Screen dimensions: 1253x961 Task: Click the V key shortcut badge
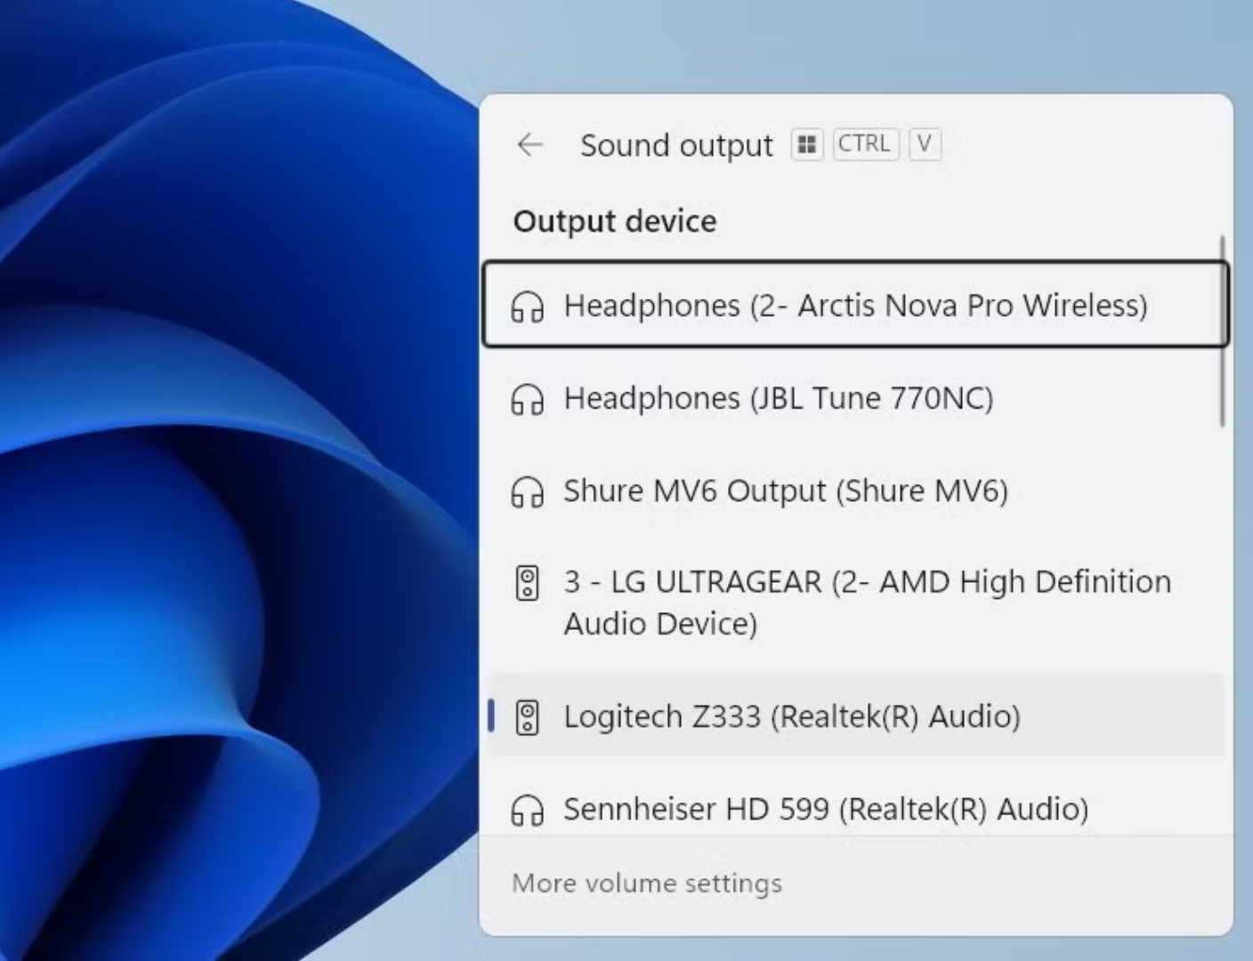tap(925, 144)
